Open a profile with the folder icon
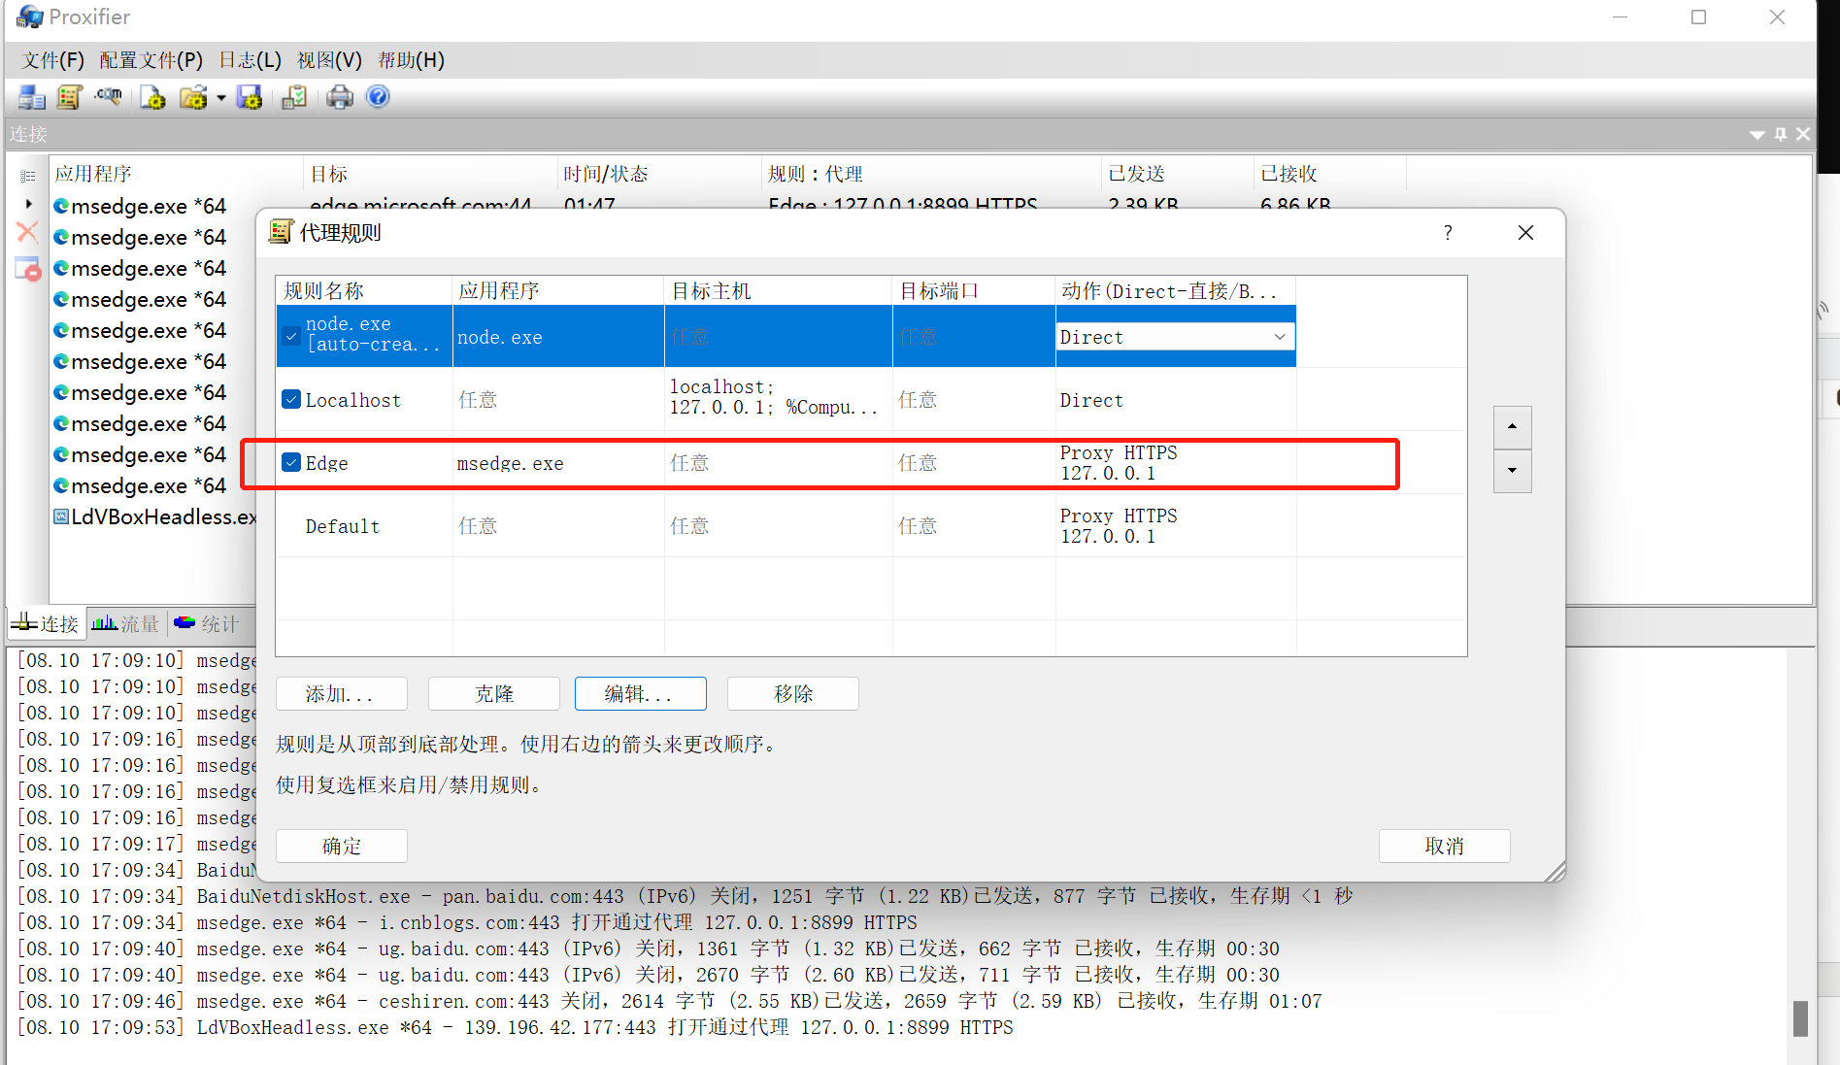Screen dimensions: 1840x1065 [x=193, y=97]
